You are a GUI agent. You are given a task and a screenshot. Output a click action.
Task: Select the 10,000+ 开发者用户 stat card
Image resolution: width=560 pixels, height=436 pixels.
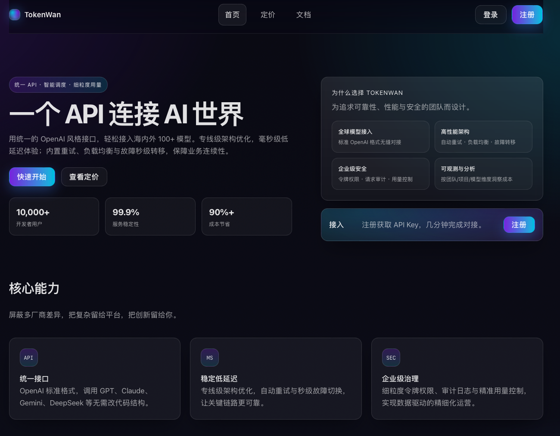click(x=54, y=216)
